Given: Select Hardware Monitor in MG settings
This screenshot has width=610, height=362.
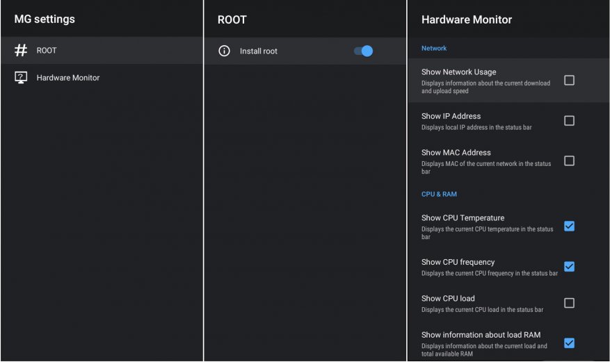Looking at the screenshot, I should point(68,78).
